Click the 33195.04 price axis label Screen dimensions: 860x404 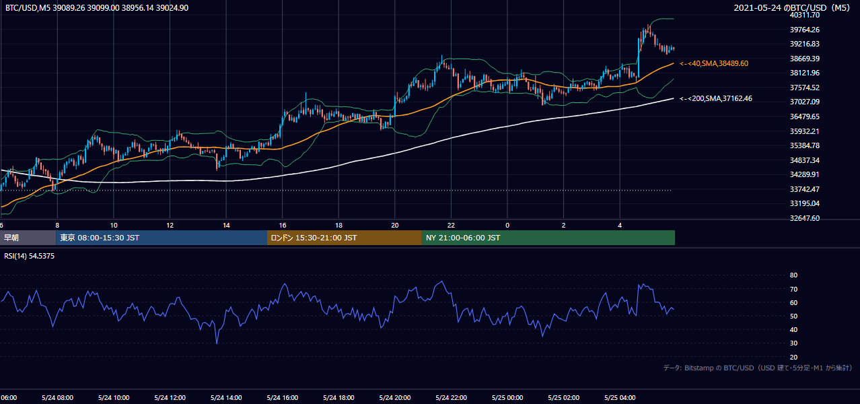coord(805,203)
